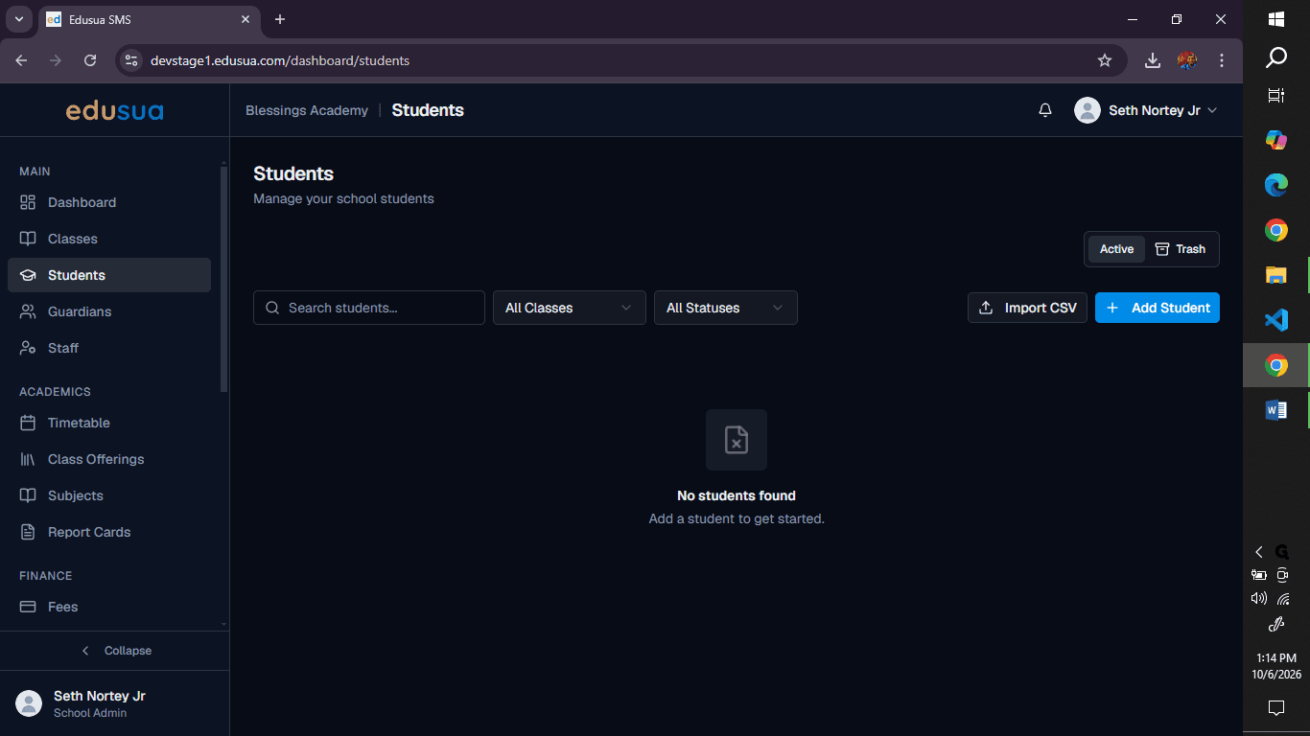The height and width of the screenshot is (736, 1310).
Task: Click Import CSV button
Action: coord(1027,308)
